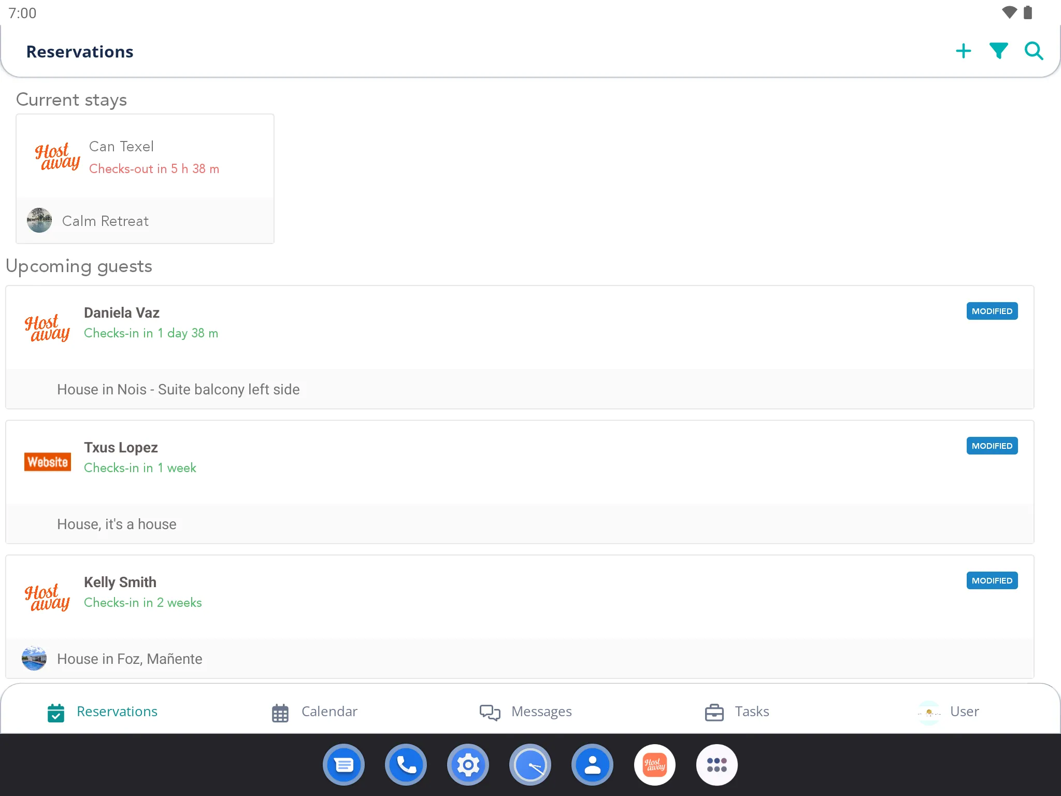Tap the search magnifier icon
1061x796 pixels.
coord(1034,52)
